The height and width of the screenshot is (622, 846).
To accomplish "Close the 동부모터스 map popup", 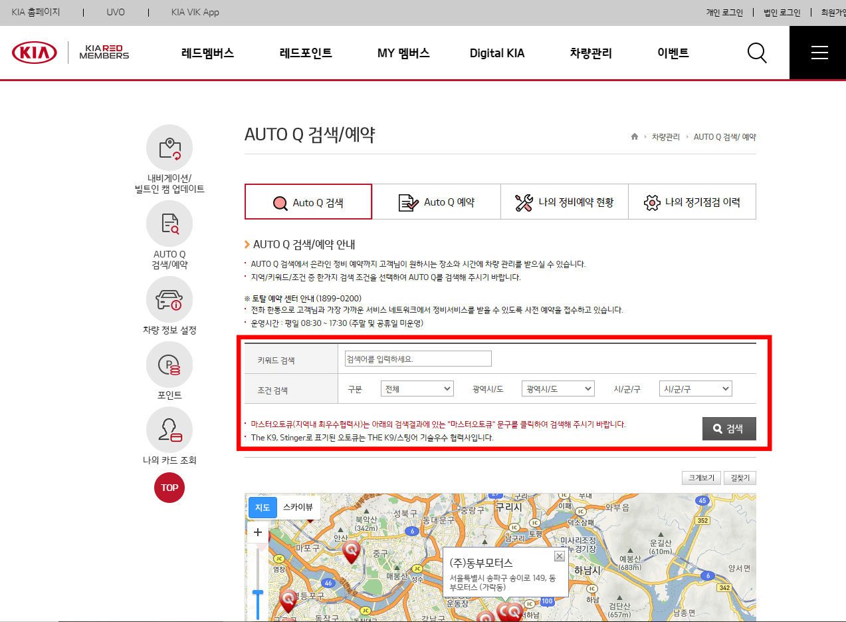I will click(x=559, y=556).
